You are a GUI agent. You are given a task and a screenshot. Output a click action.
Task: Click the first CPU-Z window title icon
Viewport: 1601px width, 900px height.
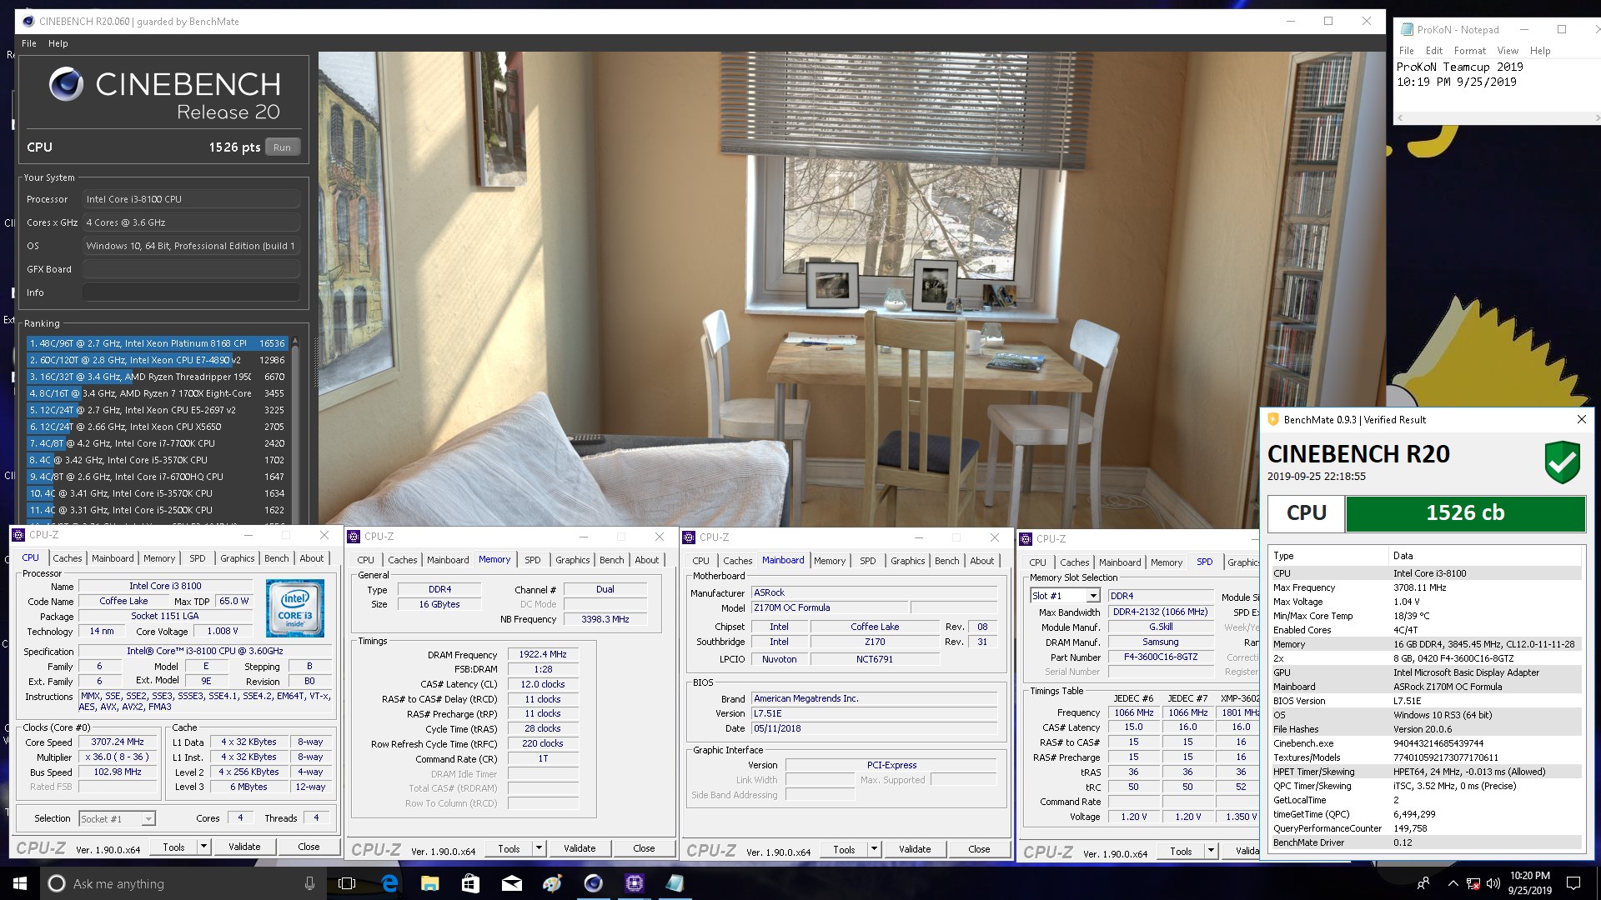[x=19, y=535]
